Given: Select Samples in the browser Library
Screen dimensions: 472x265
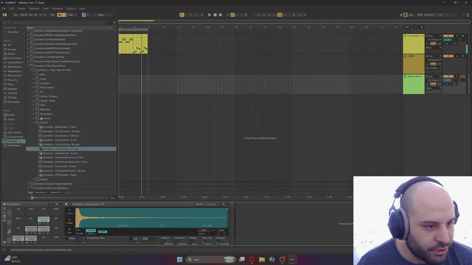Looking at the screenshot, I should (12, 89).
